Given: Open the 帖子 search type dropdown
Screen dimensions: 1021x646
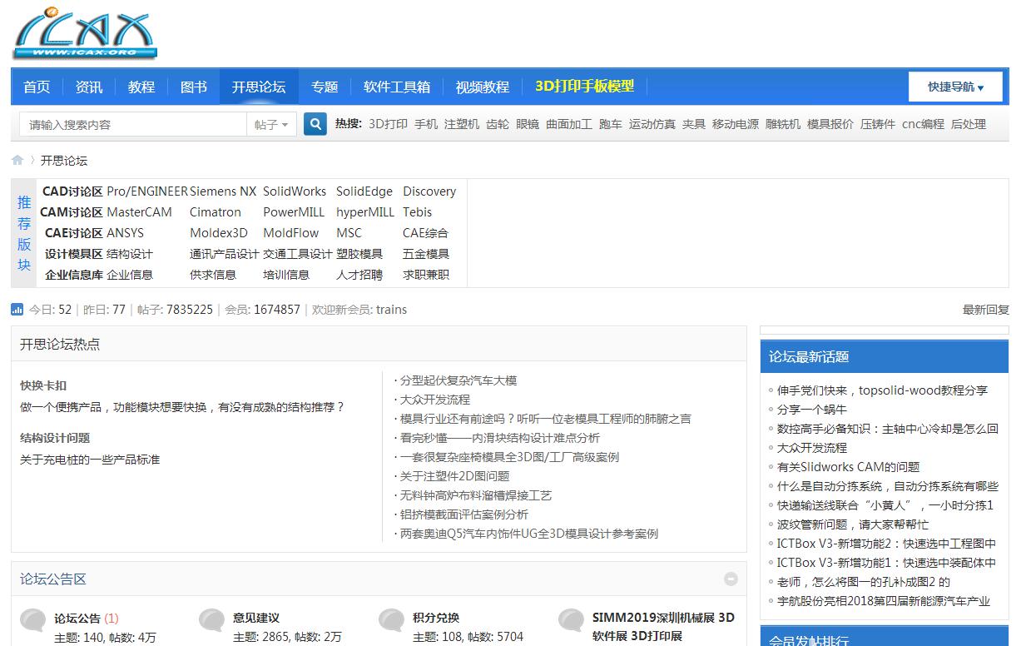Looking at the screenshot, I should (x=272, y=123).
